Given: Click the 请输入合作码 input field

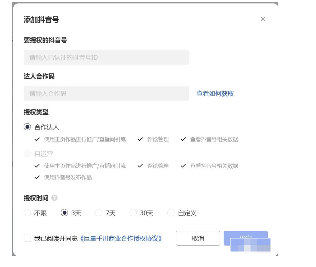Looking at the screenshot, I should 106,93.
